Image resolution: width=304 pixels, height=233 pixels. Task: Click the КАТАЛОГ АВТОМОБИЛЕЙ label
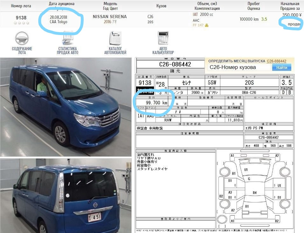(115, 51)
